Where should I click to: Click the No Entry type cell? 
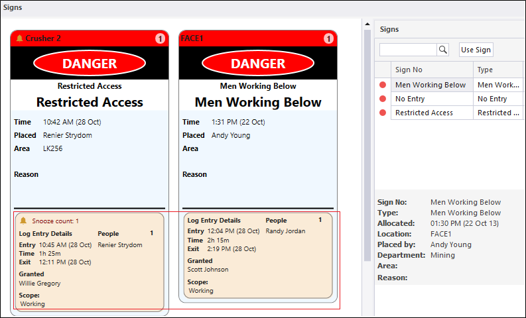coord(498,99)
